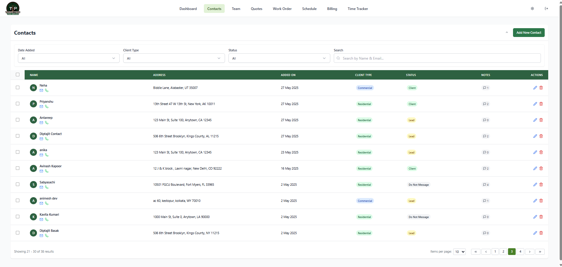The height and width of the screenshot is (267, 562).
Task: Edit the anika contact
Action: [535, 152]
